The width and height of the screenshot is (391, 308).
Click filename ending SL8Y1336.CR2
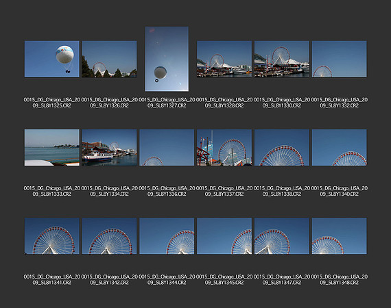pyautogui.click(x=167, y=191)
